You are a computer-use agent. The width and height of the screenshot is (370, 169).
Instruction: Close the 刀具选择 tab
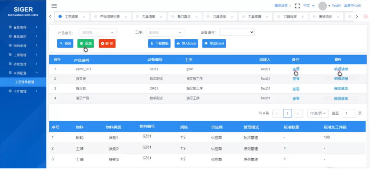232,17
